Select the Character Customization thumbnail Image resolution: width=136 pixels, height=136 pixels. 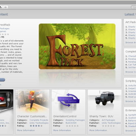click(32, 101)
